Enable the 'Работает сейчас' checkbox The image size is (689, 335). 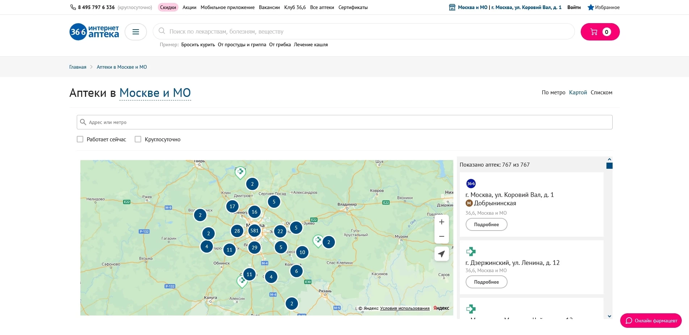click(80, 139)
